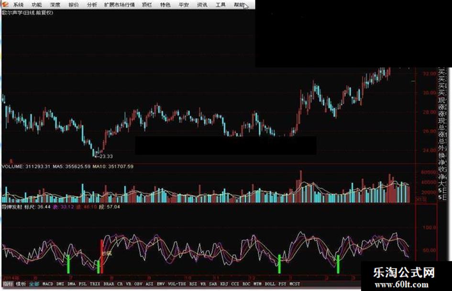Open the 报价 menu
The width and height of the screenshot is (452, 291).
tap(74, 5)
